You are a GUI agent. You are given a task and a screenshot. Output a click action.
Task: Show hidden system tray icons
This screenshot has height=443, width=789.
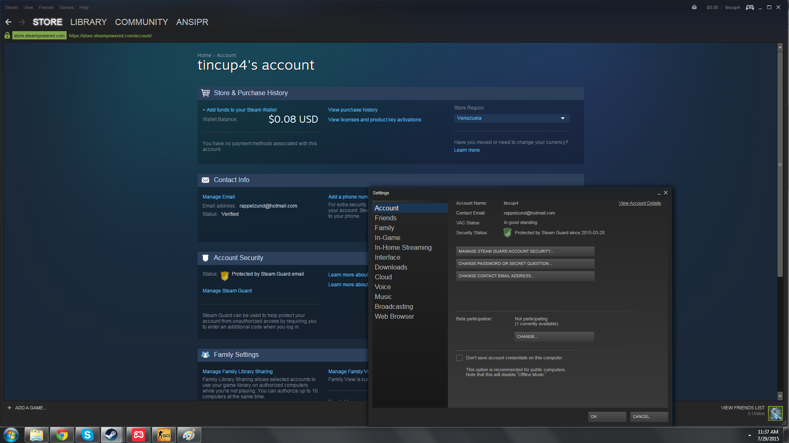pyautogui.click(x=750, y=435)
